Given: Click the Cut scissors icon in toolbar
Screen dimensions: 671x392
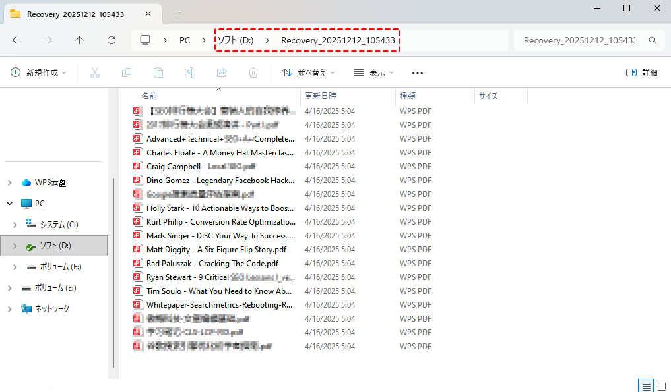Looking at the screenshot, I should coord(94,72).
